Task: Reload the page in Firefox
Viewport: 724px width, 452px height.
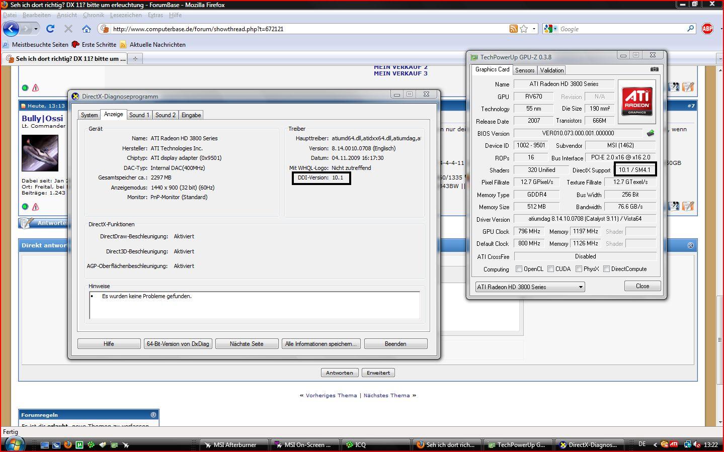Action: click(x=50, y=29)
